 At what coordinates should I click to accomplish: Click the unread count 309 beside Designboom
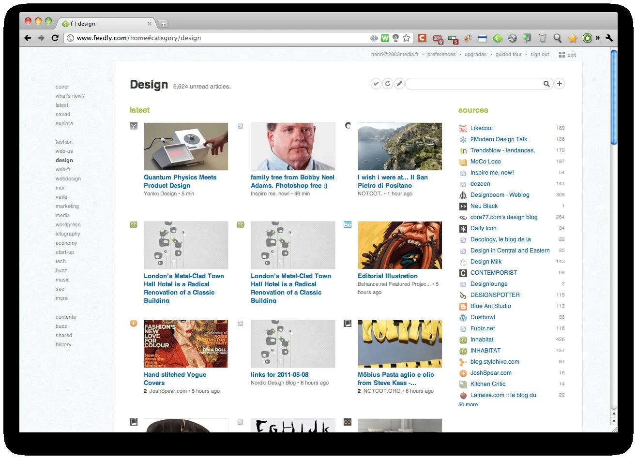[x=560, y=195]
